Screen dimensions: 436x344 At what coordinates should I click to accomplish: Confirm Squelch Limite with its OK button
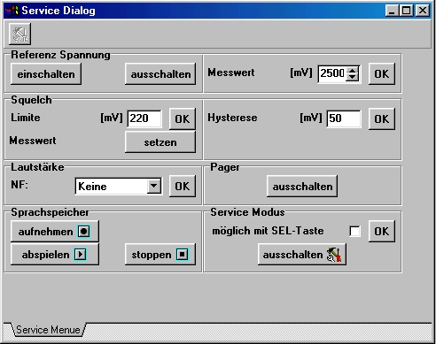click(x=183, y=118)
